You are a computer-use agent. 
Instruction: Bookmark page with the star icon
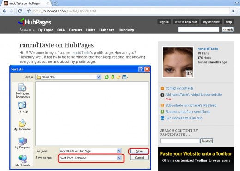tap(29, 11)
